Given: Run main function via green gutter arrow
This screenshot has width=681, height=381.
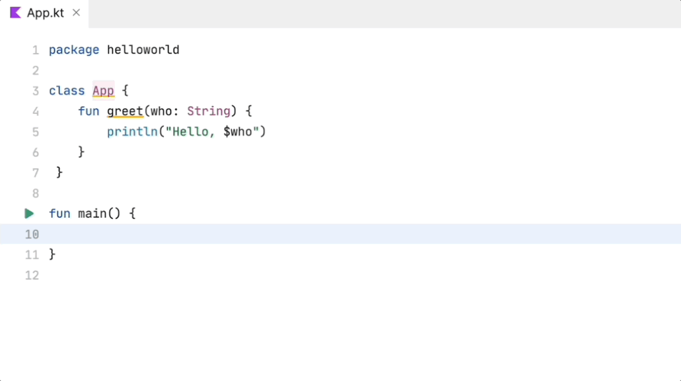Looking at the screenshot, I should 29,213.
